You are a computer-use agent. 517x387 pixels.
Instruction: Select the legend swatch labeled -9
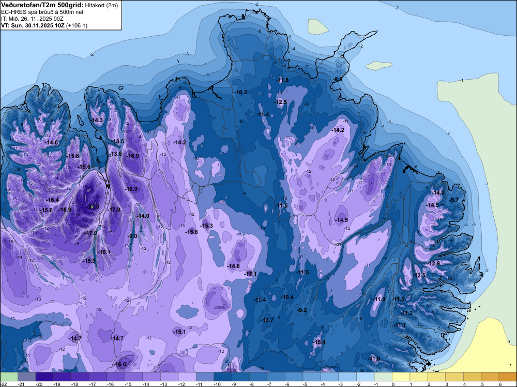click(240, 377)
